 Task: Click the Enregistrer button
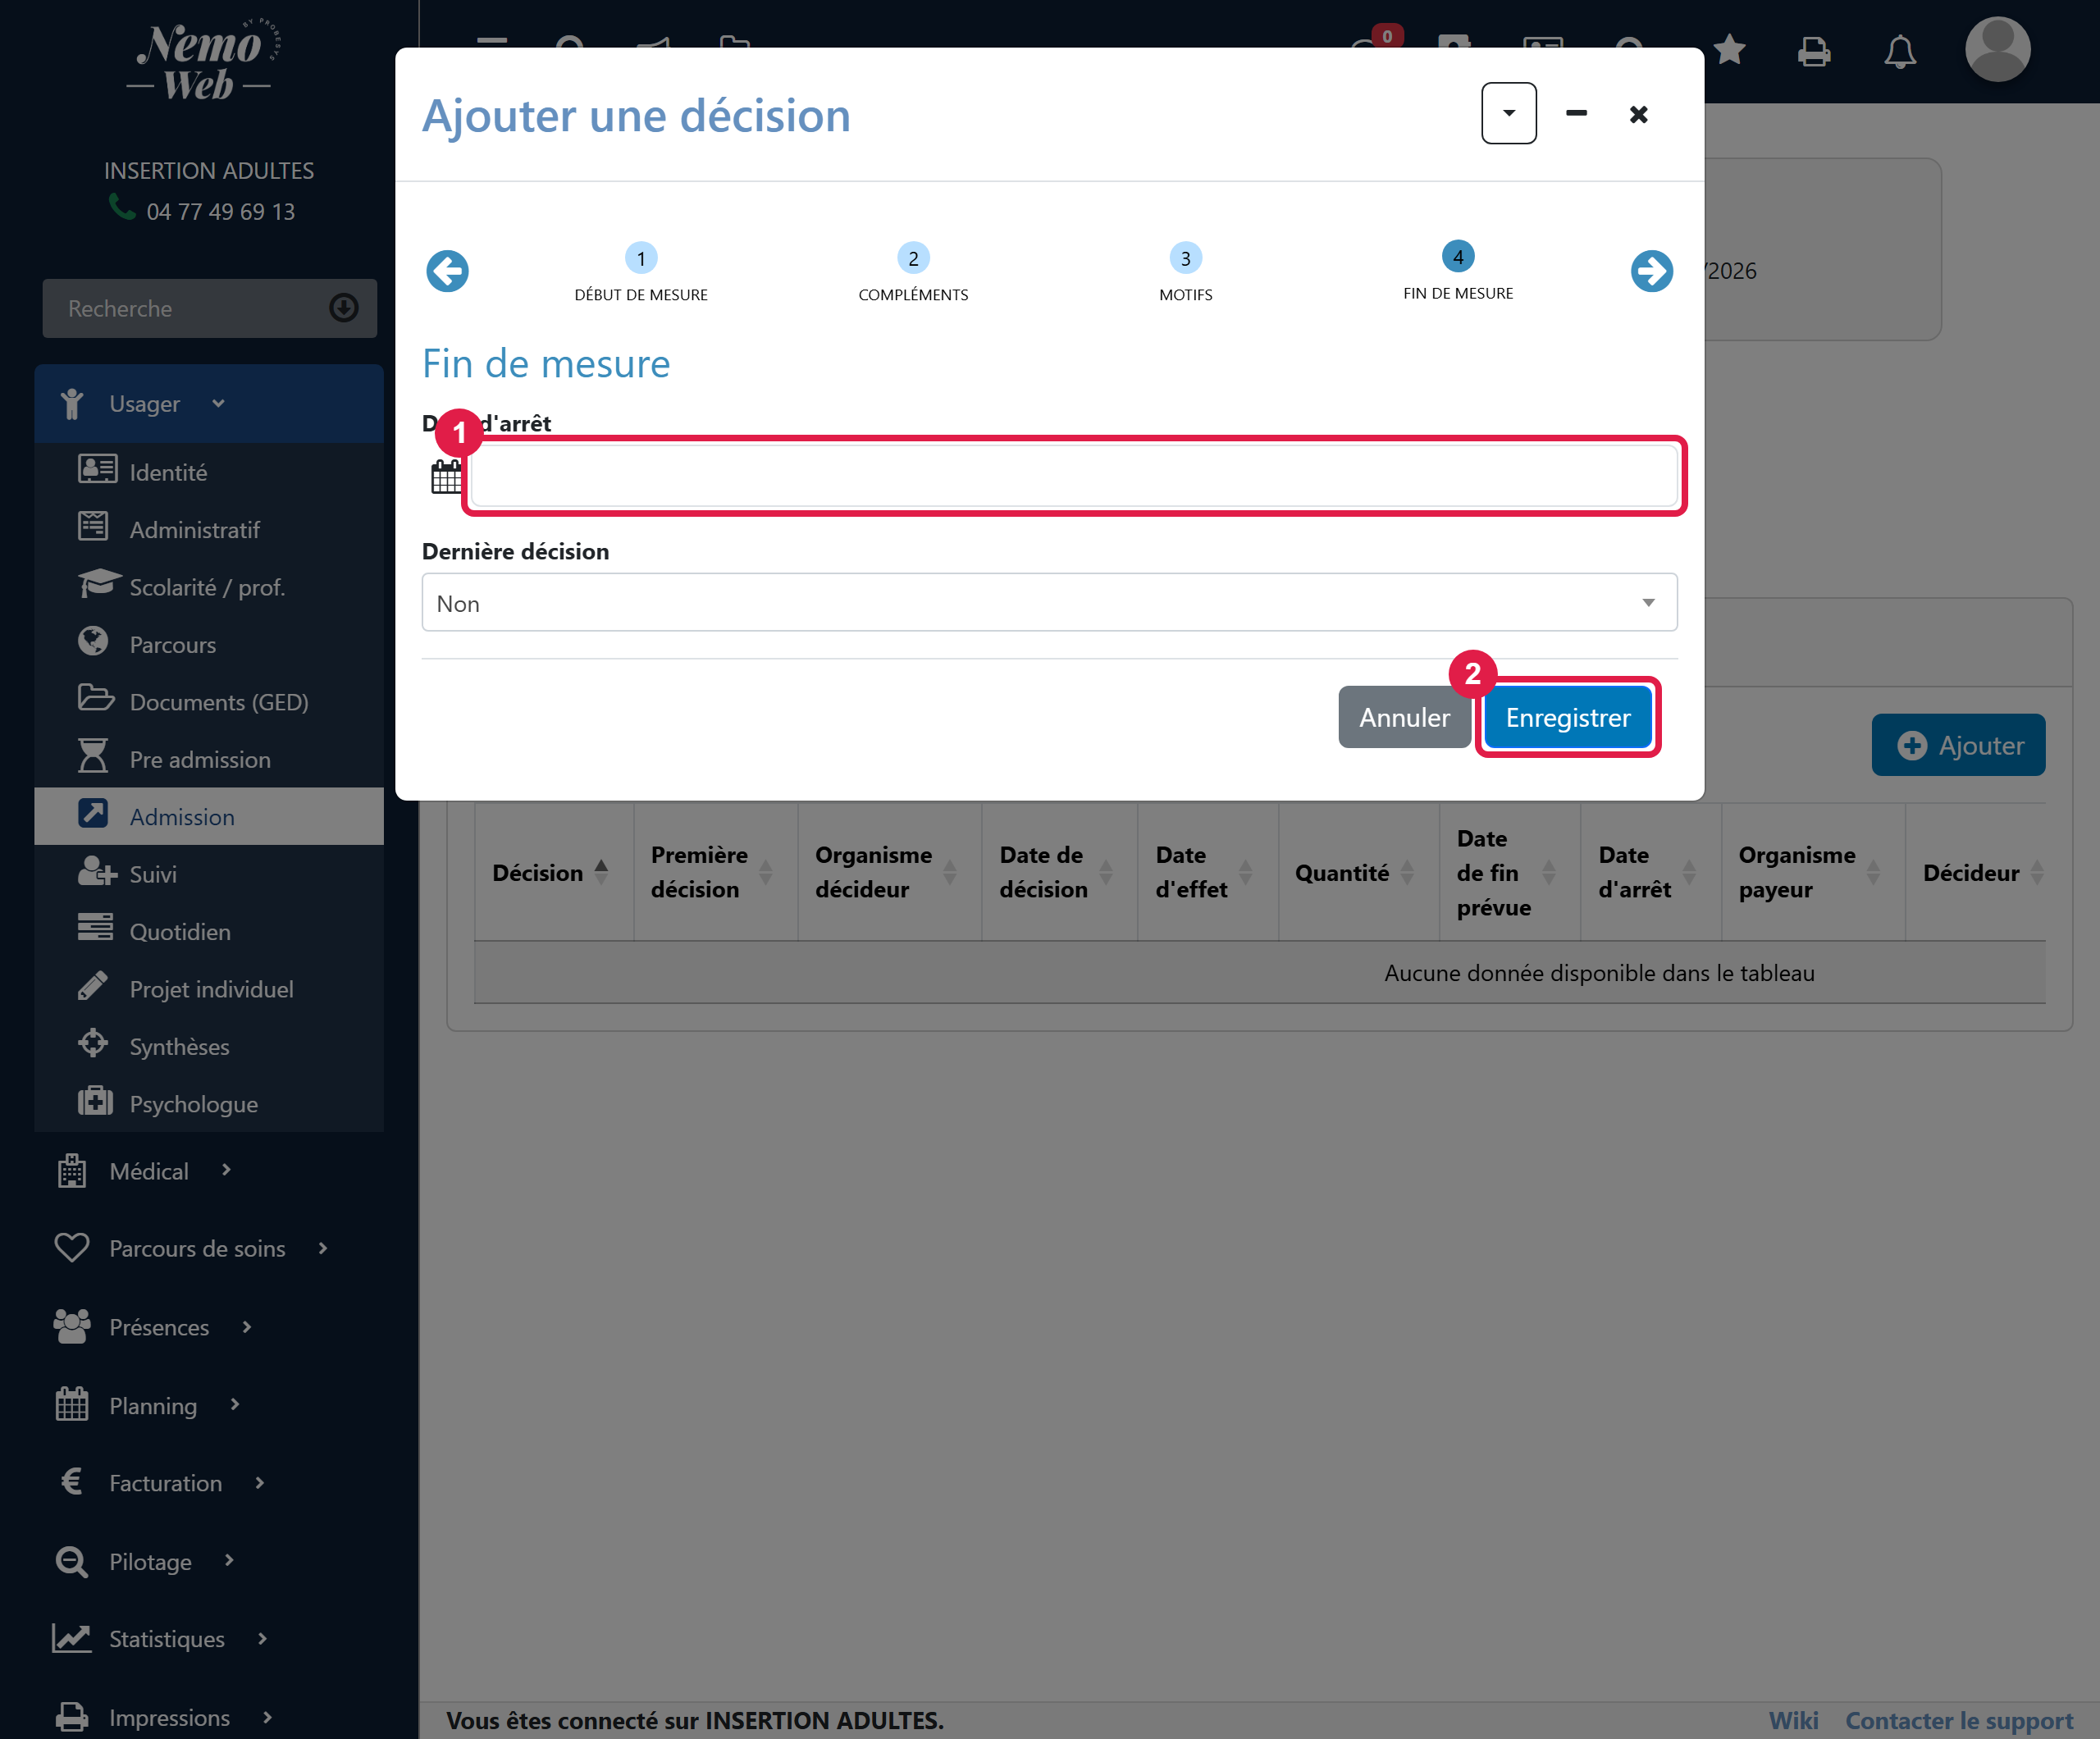(x=1568, y=717)
